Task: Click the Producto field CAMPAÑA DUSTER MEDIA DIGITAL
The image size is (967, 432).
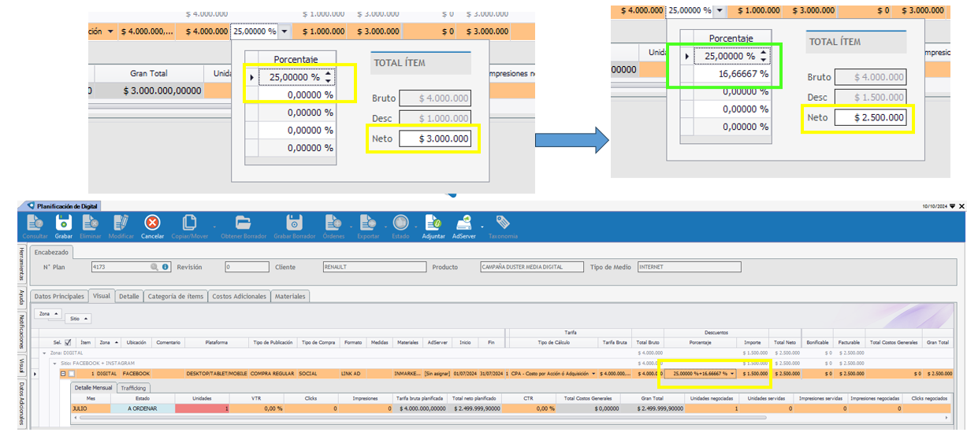Action: tap(532, 267)
